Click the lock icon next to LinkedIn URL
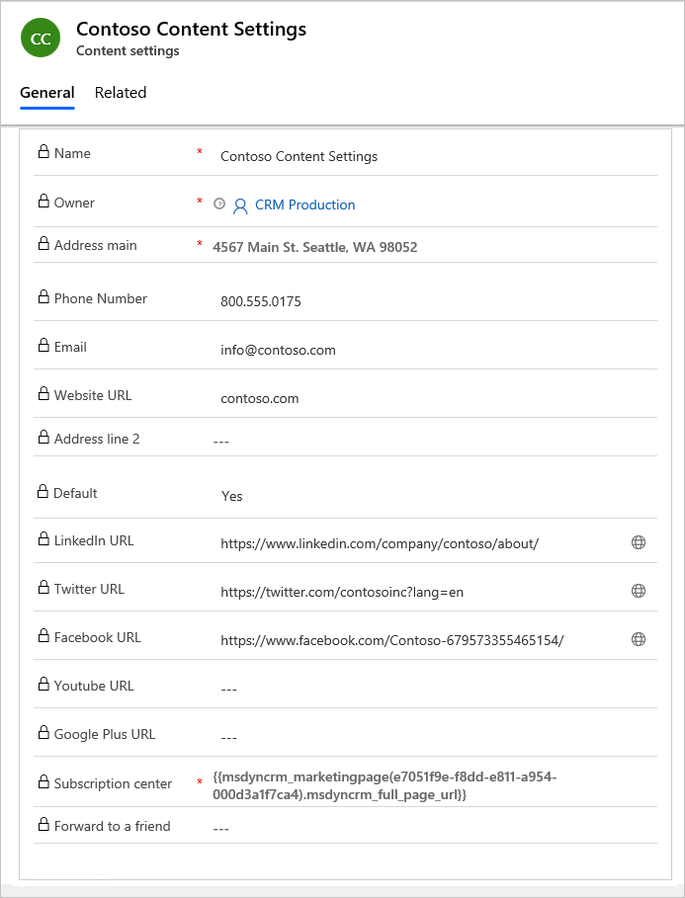 click(43, 539)
